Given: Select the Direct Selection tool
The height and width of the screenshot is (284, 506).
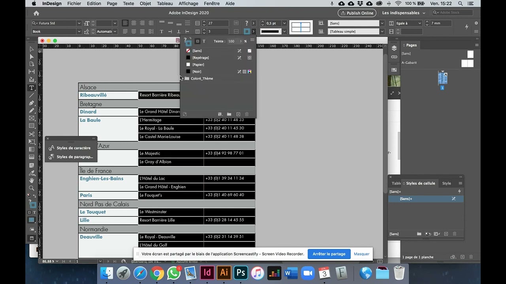Looking at the screenshot, I should pyautogui.click(x=32, y=57).
